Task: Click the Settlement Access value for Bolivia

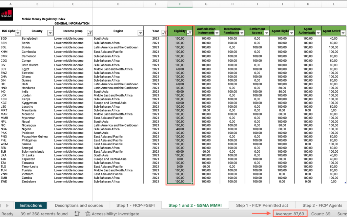Action: [x=257, y=47]
